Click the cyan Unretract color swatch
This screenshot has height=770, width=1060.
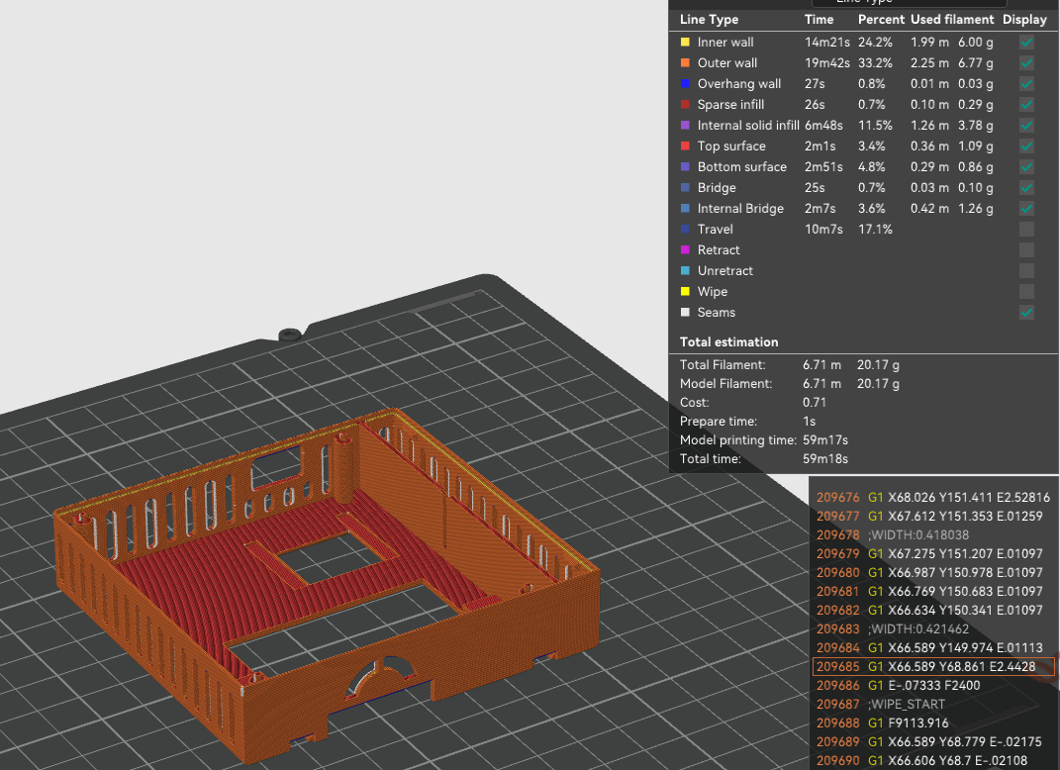685,271
